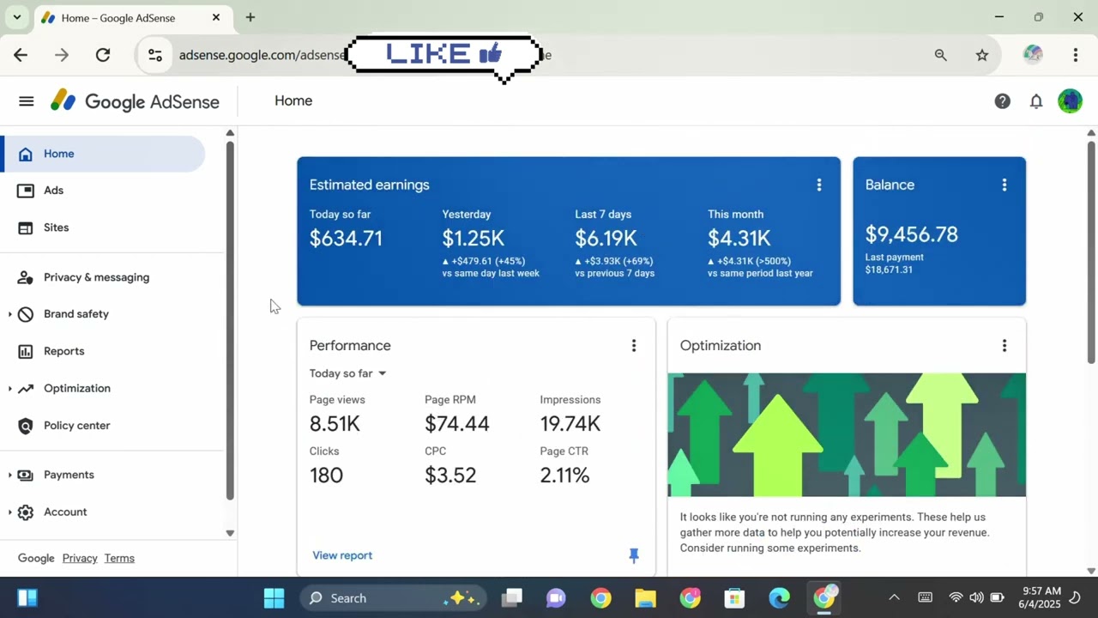Open the volume tray icon

pyautogui.click(x=976, y=598)
